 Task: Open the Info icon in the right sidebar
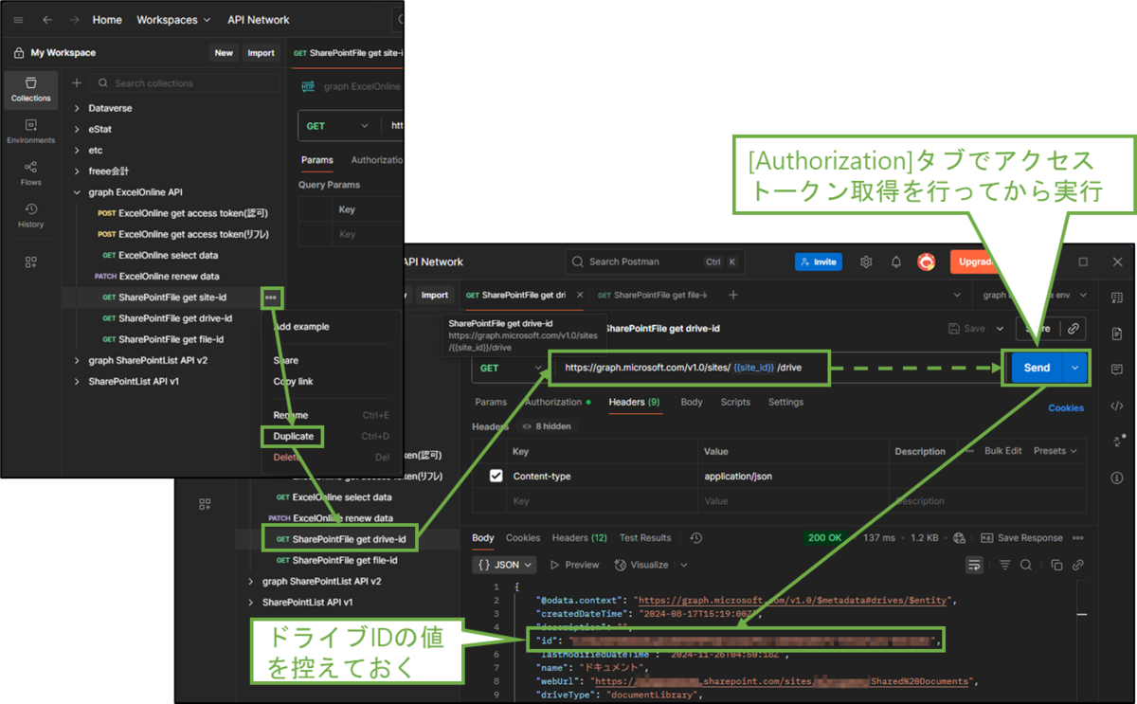[1117, 478]
